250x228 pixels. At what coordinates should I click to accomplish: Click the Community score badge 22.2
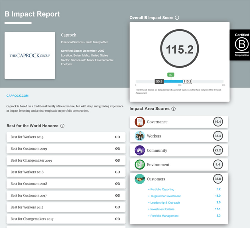coord(218,150)
